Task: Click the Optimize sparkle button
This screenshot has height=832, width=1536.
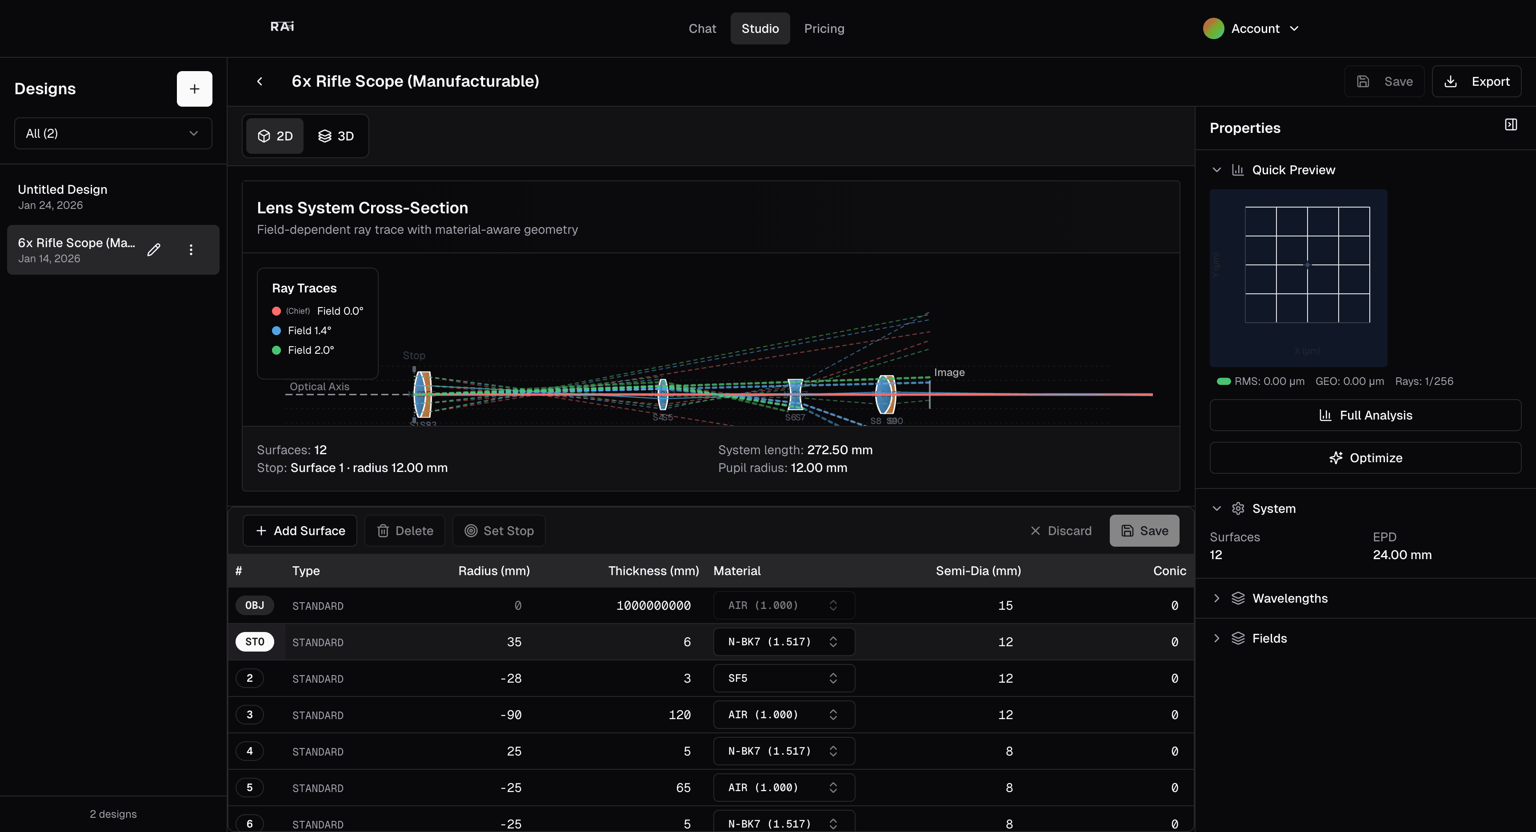Action: (x=1365, y=457)
